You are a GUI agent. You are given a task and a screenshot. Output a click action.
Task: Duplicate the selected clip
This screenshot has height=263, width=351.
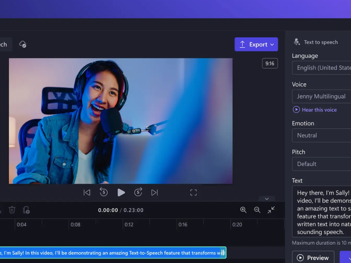pos(26,210)
